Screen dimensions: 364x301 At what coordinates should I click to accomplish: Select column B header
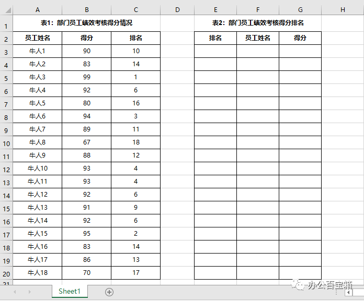click(87, 10)
